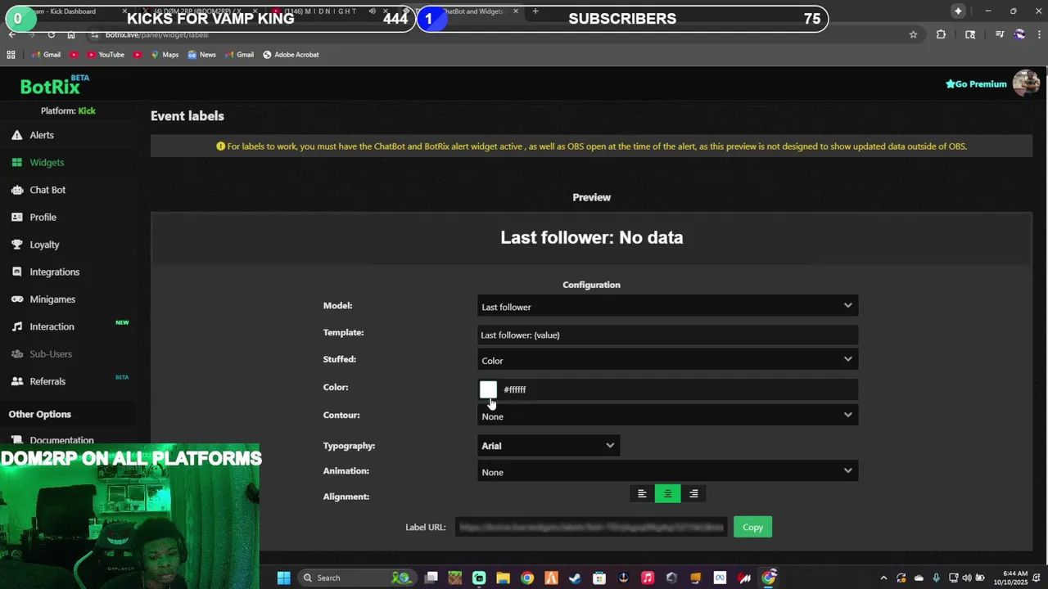Click the blurred Label URL field
The width and height of the screenshot is (1048, 589).
click(591, 527)
